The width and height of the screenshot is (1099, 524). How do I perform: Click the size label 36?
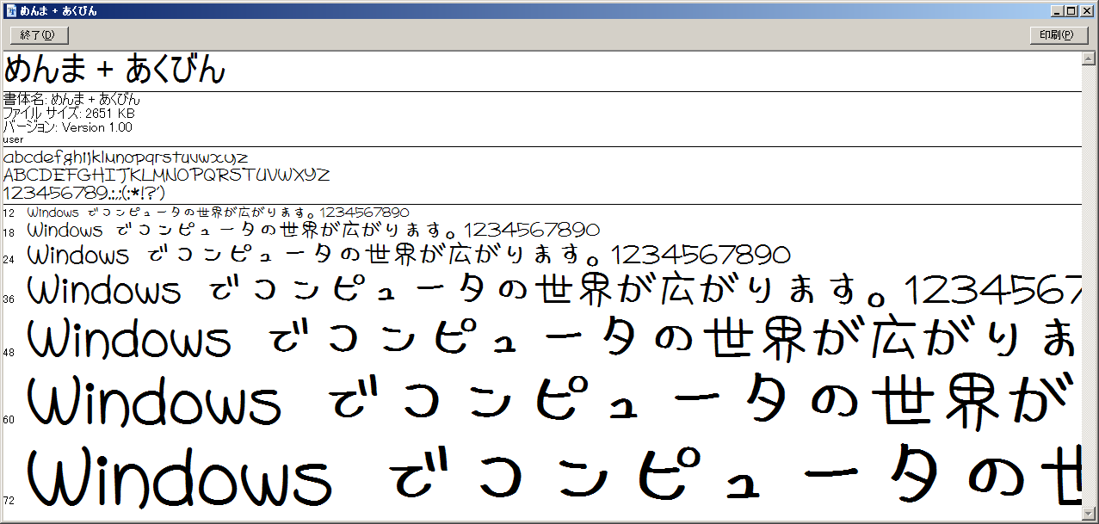9,299
